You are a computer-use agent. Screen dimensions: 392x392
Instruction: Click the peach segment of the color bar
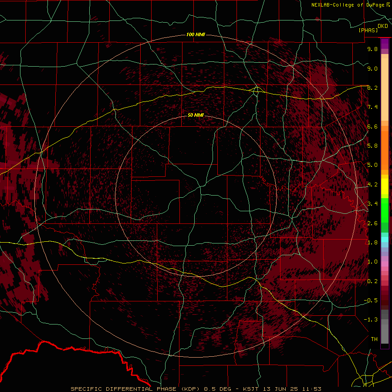(385, 90)
